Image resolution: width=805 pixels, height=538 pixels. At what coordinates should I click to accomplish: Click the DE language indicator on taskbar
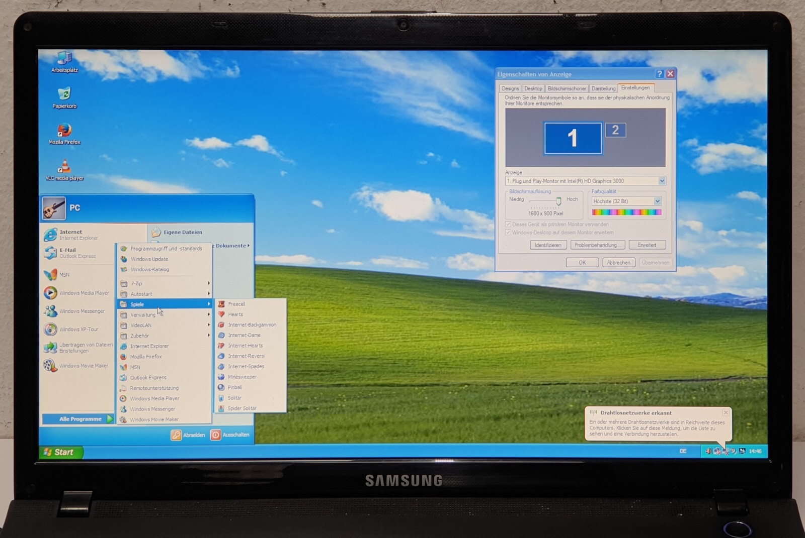click(683, 451)
